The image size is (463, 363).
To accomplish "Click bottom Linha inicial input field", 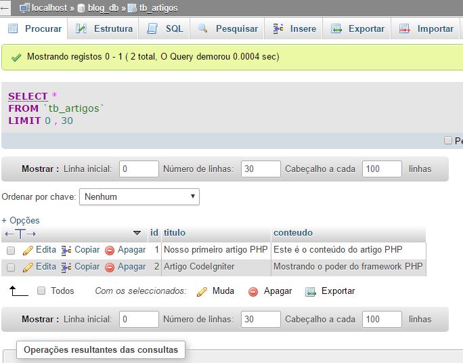I will click(139, 319).
